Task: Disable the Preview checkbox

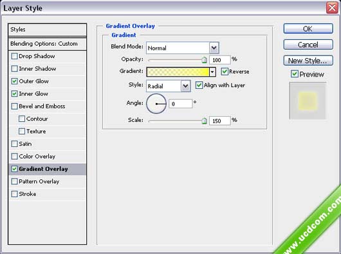Action: click(294, 74)
